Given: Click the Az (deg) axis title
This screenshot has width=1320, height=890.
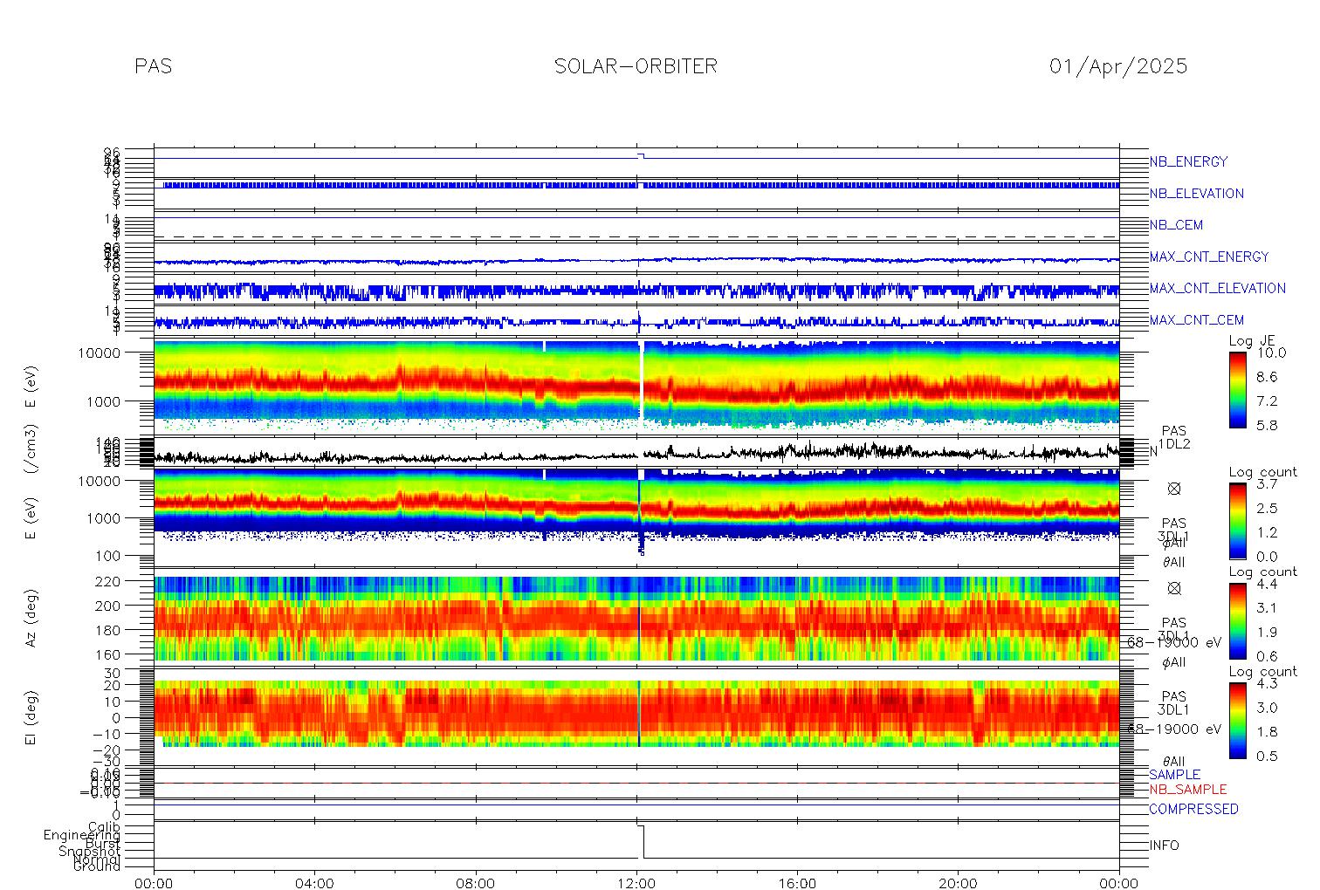Looking at the screenshot, I should coord(31,618).
